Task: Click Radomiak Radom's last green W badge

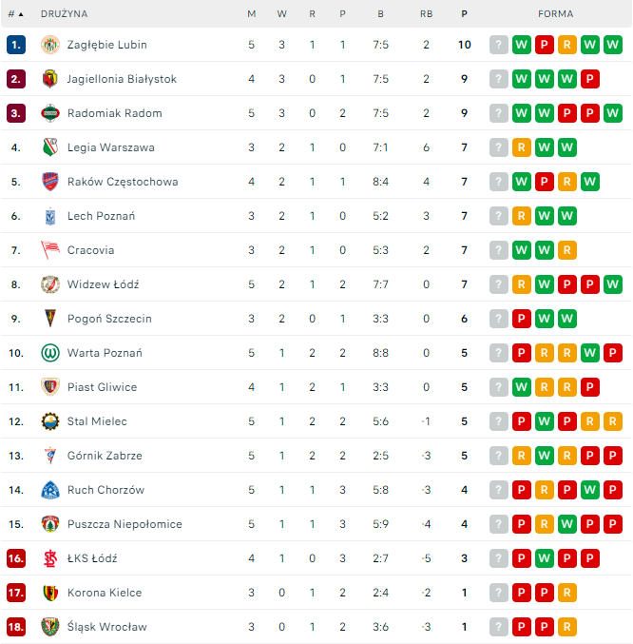Action: [x=613, y=113]
